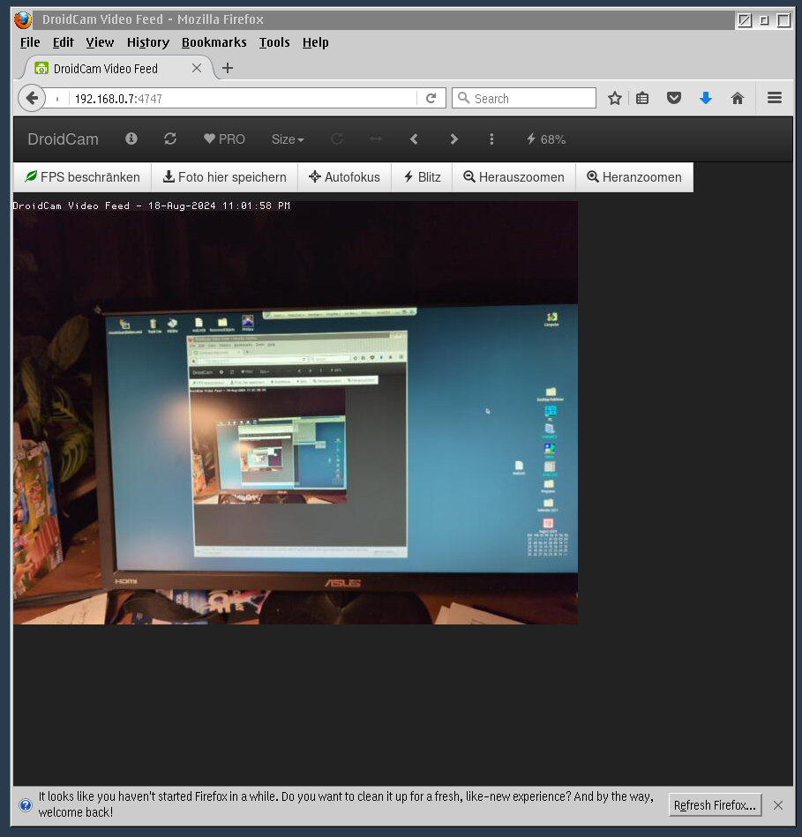Click the Pocket save icon
This screenshot has width=802, height=837.
(674, 98)
